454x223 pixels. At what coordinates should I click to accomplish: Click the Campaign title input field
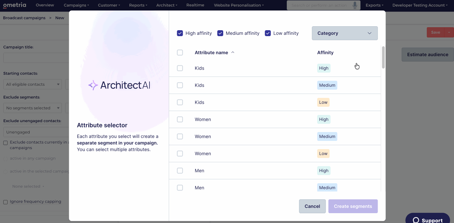pyautogui.click(x=36, y=58)
